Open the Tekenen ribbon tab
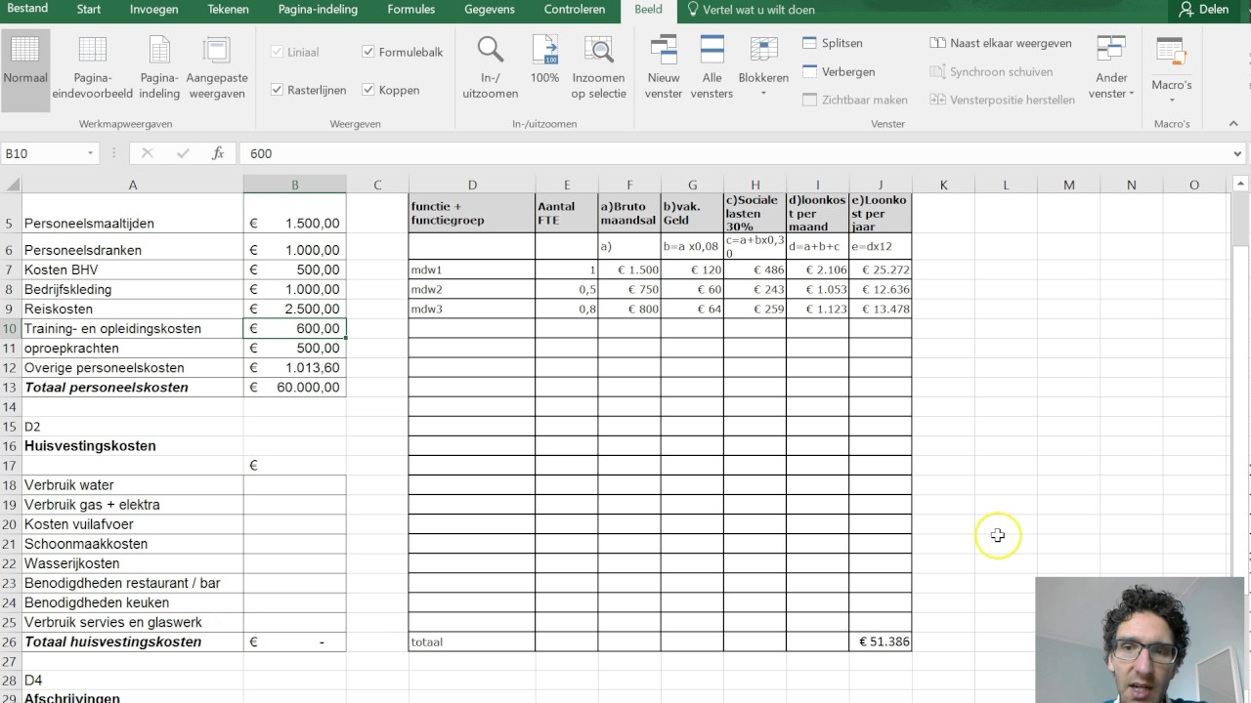The width and height of the screenshot is (1251, 703). pyautogui.click(x=229, y=10)
